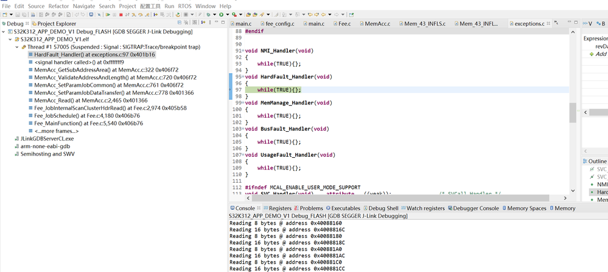
Task: Select the Fee_MainFunction() stack frame
Action: (86, 123)
